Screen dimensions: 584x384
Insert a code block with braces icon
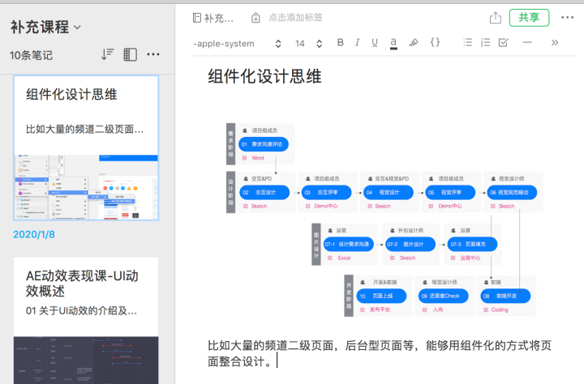pos(435,42)
